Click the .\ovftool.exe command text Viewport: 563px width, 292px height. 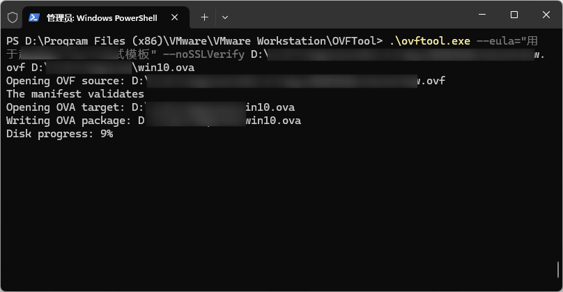click(x=430, y=41)
